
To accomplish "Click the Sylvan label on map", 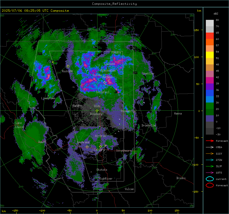I will pos(97,75).
